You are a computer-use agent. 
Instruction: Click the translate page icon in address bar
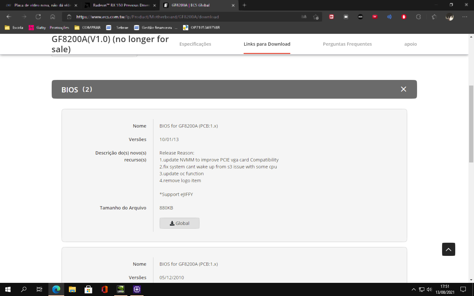[x=304, y=17]
